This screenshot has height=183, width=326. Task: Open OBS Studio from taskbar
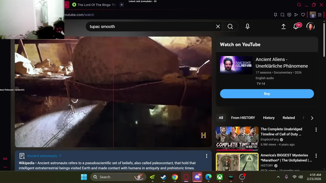coord(242,177)
